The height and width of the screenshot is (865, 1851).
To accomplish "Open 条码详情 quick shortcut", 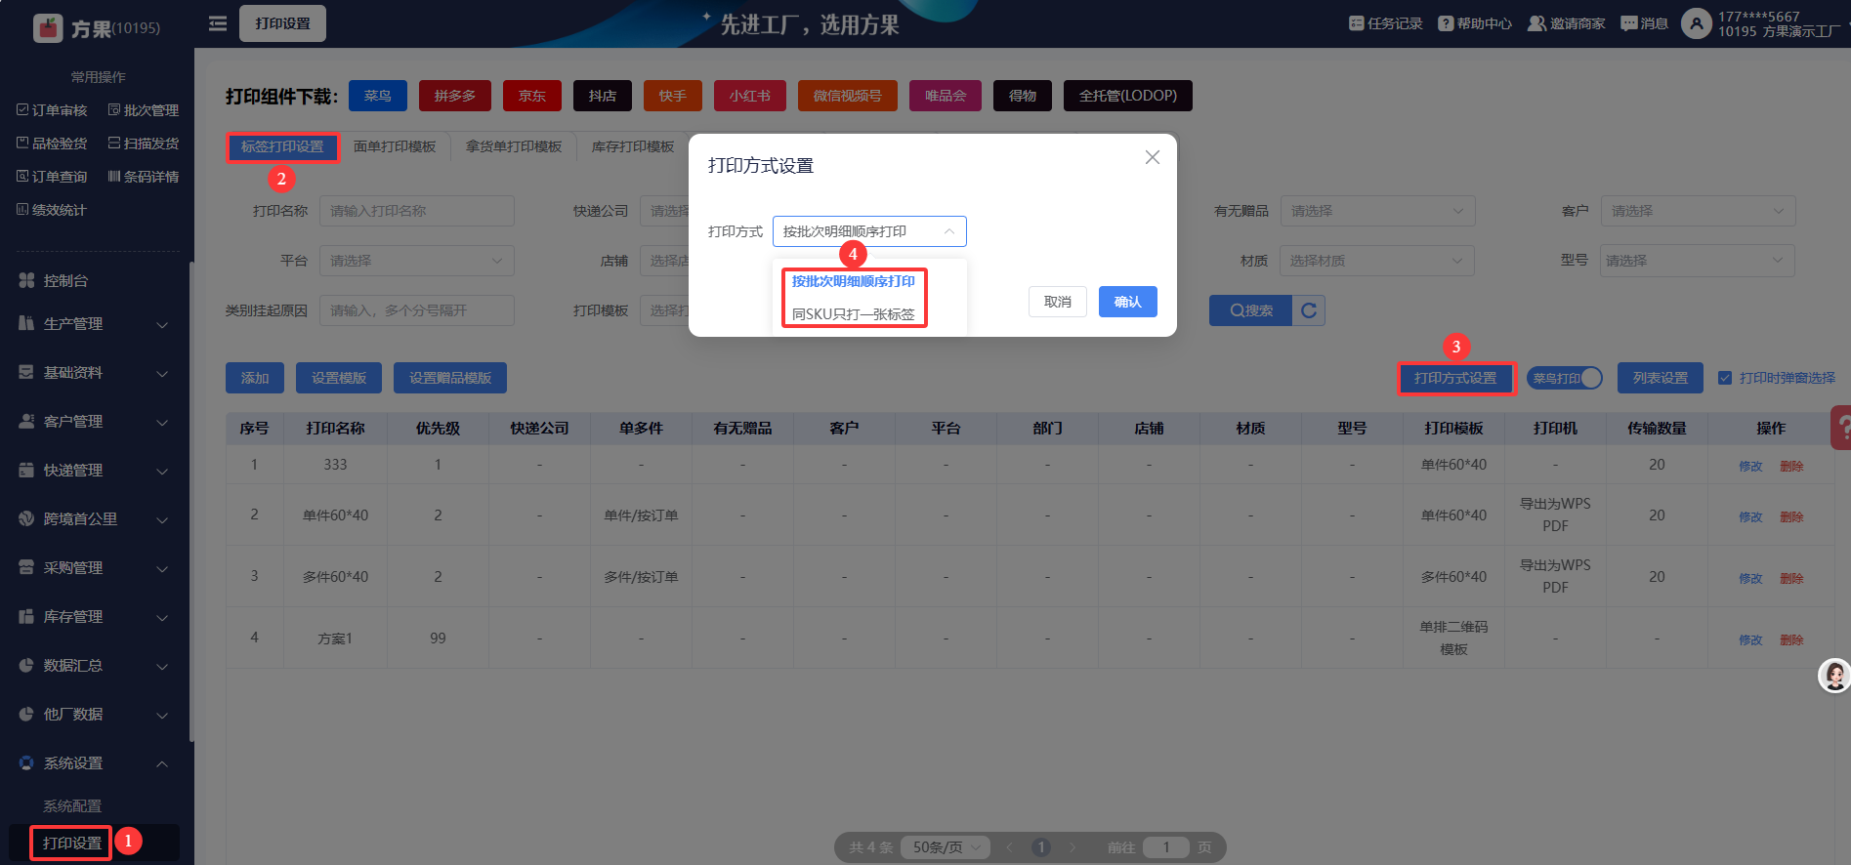I will pos(143,177).
